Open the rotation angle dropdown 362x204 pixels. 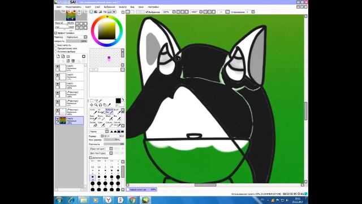[x=201, y=12]
